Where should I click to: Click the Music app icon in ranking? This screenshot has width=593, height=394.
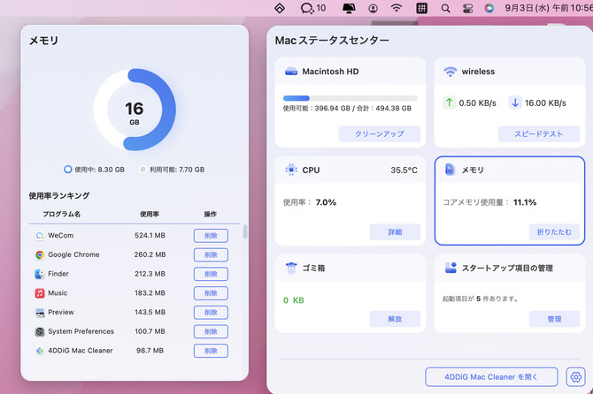click(x=39, y=293)
